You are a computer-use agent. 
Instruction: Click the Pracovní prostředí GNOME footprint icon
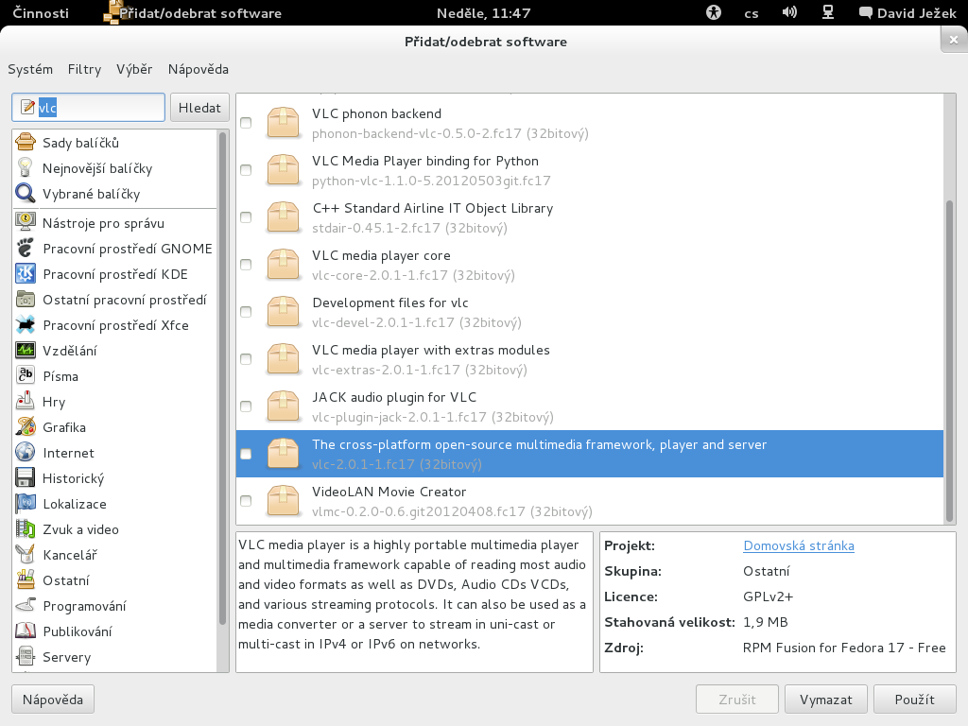coord(26,249)
